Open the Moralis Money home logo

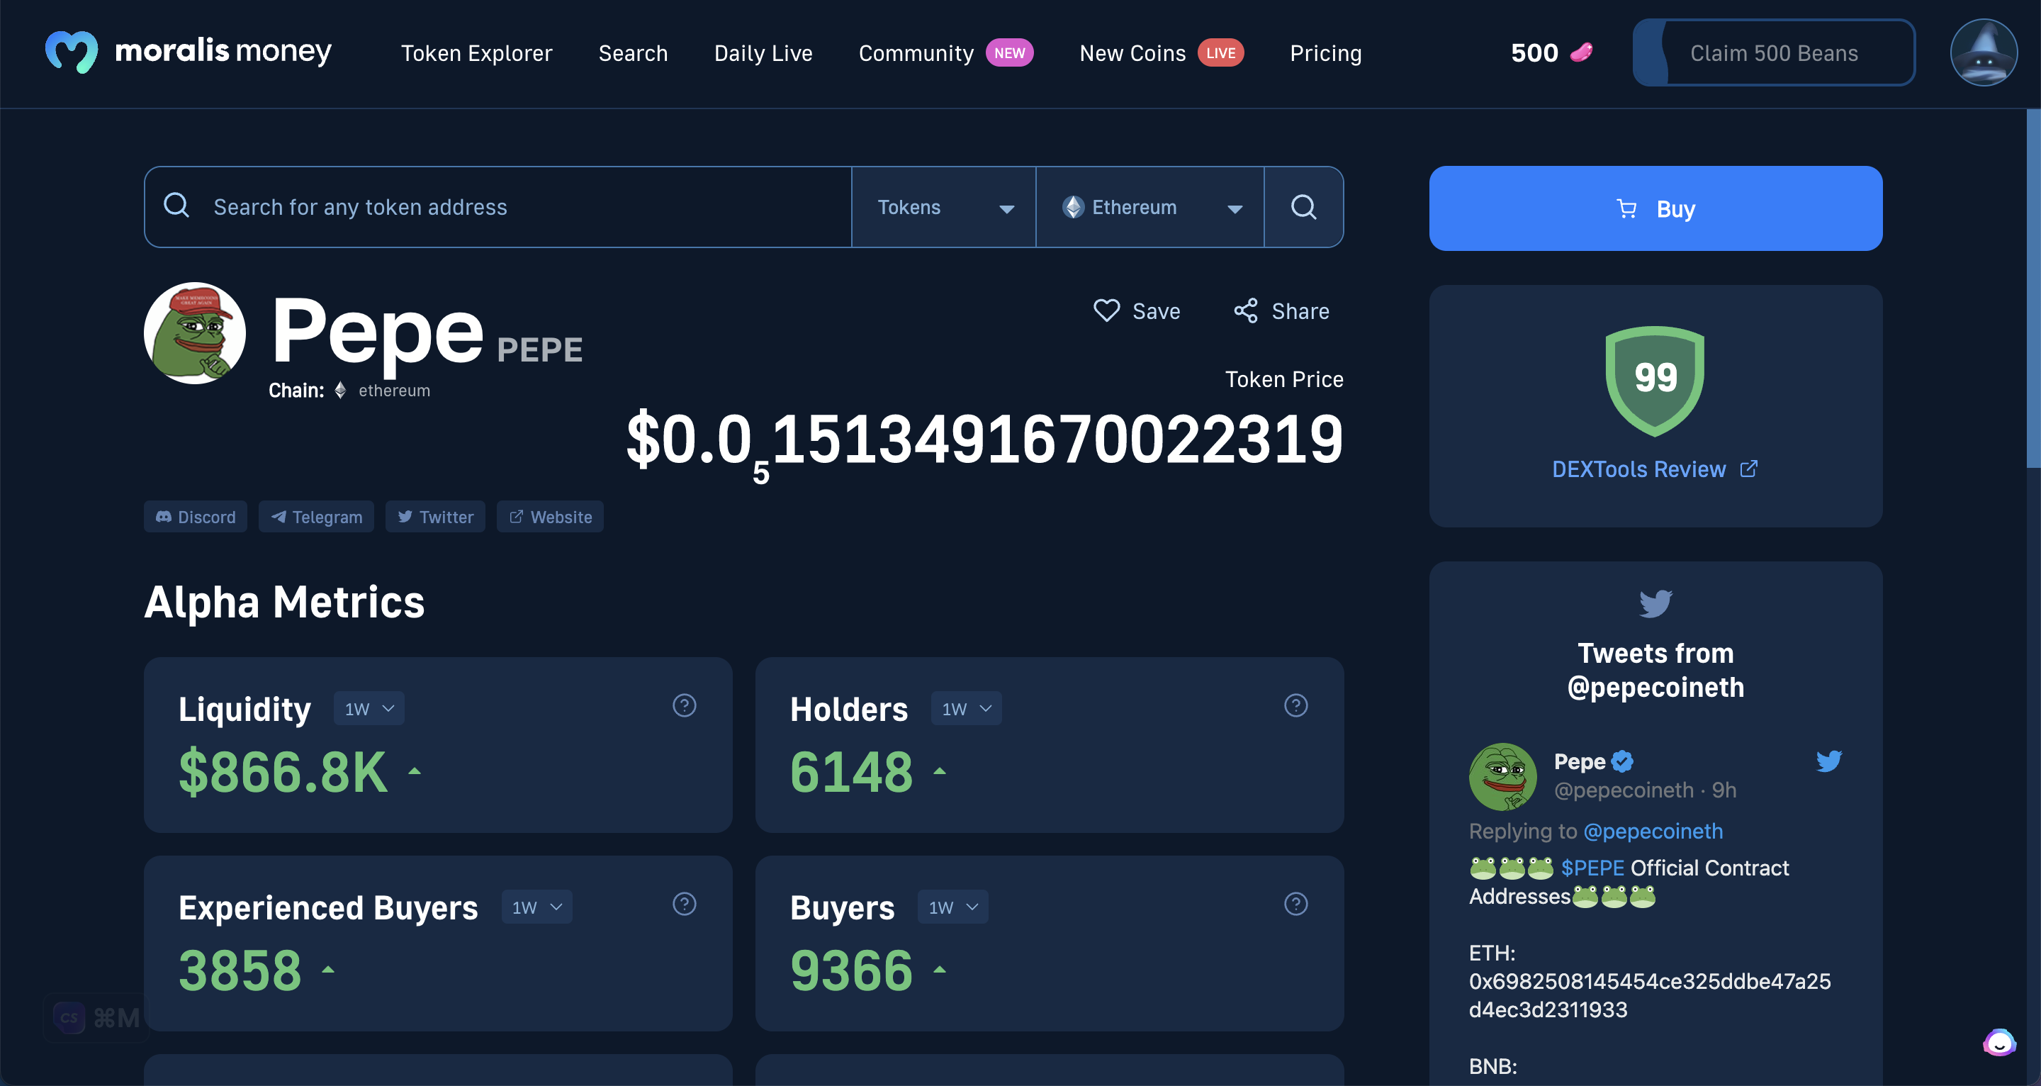click(188, 52)
